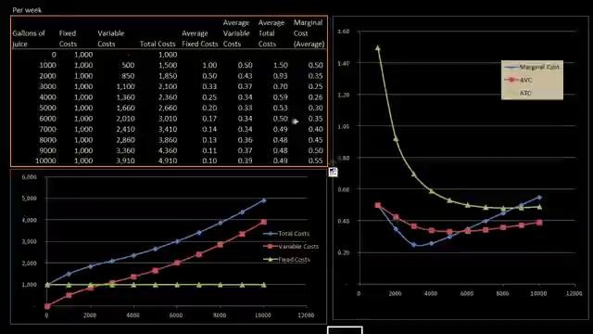Click total cost cell showing 1,500
Image resolution: width=593 pixels, height=334 pixels.
click(x=168, y=65)
